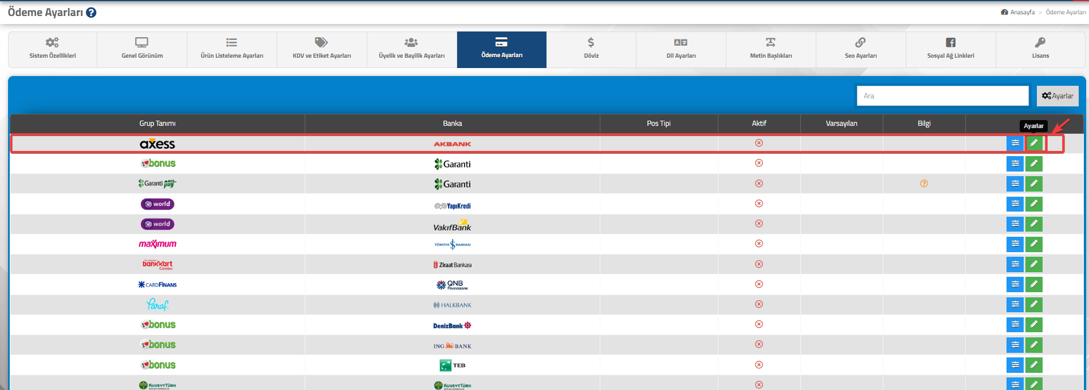Click red Aktif status icon for QNB Finansbank

tap(759, 284)
